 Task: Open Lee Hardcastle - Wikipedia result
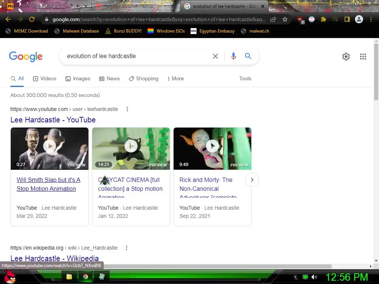click(x=54, y=258)
